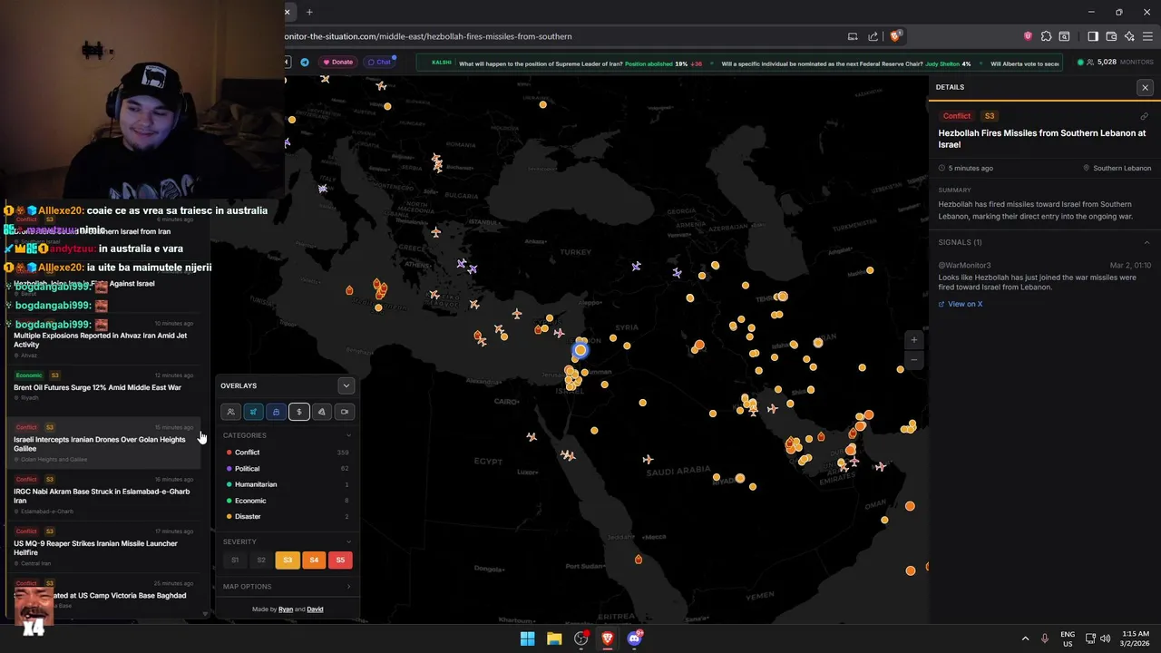Click the Kalshi Supreme Leader market ticker
Image resolution: width=1161 pixels, height=653 pixels.
[580, 63]
